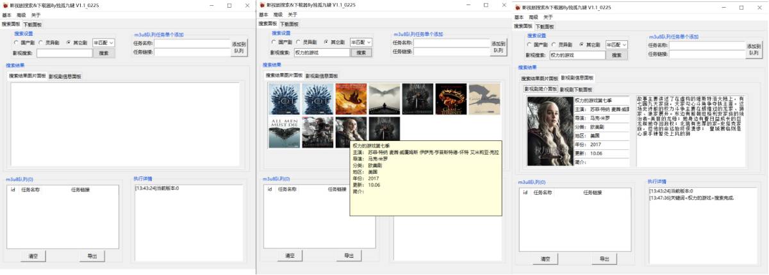Focus 任务名称 field in left window
The height and width of the screenshot is (275, 769).
coord(192,43)
